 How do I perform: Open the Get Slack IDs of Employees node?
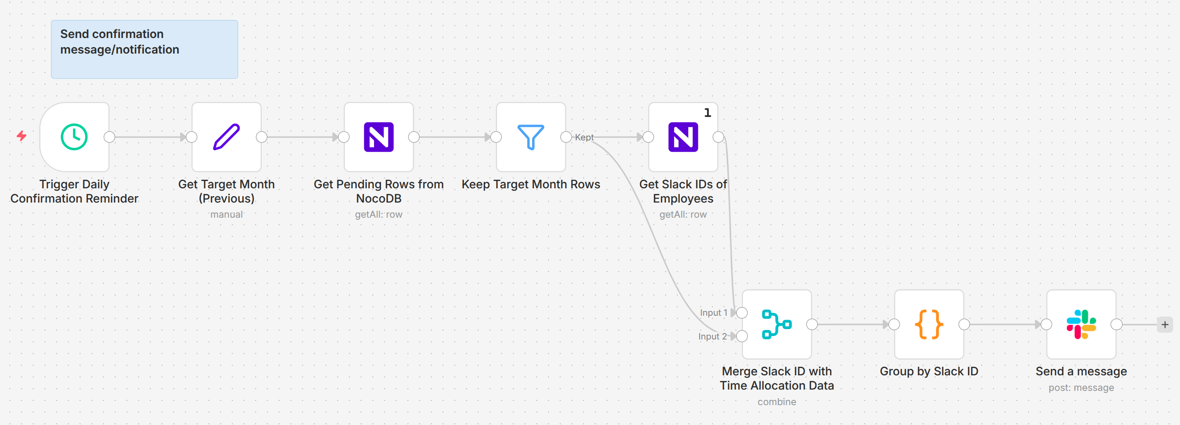pos(683,136)
